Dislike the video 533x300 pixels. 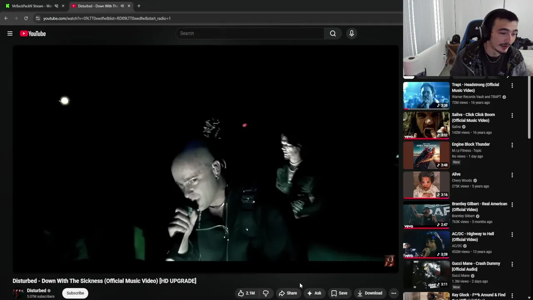tap(266, 293)
